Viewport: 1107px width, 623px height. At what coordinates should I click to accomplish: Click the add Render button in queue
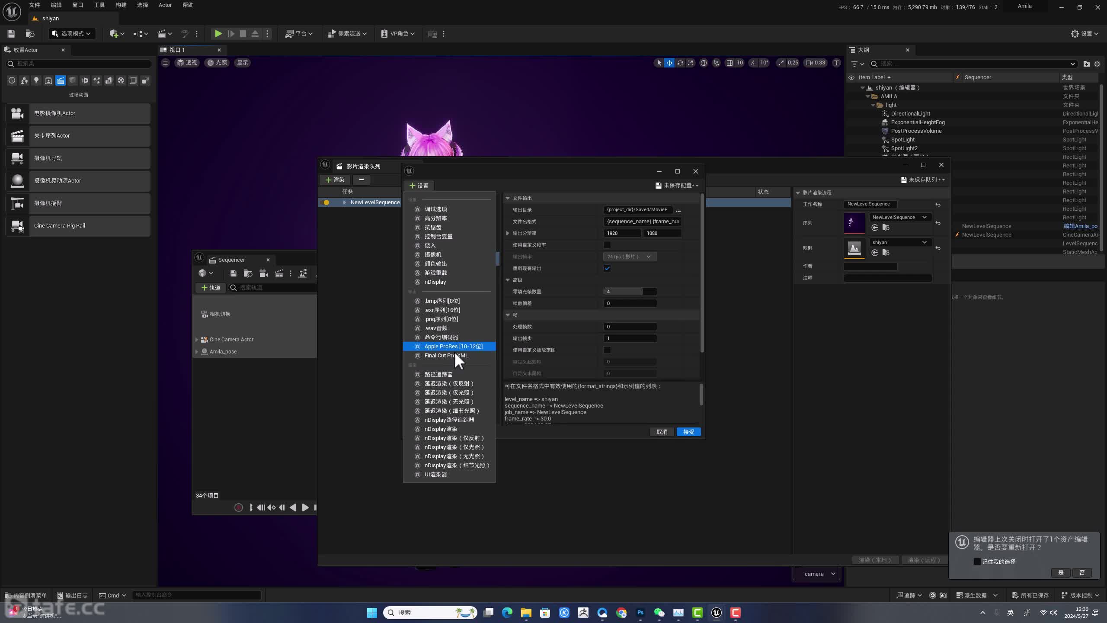click(335, 180)
